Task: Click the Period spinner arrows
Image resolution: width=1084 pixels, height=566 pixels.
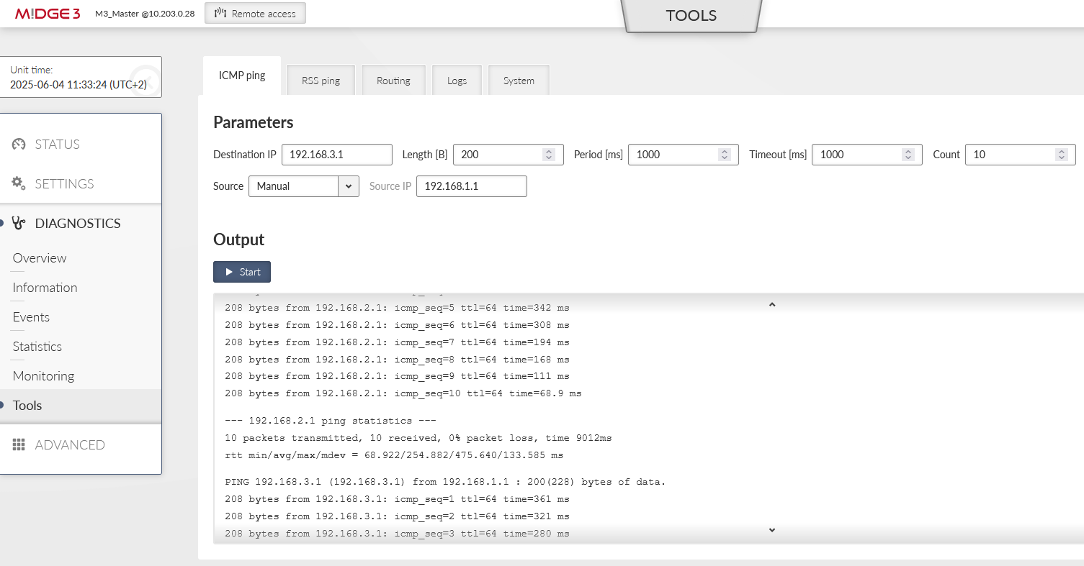Action: pos(725,155)
